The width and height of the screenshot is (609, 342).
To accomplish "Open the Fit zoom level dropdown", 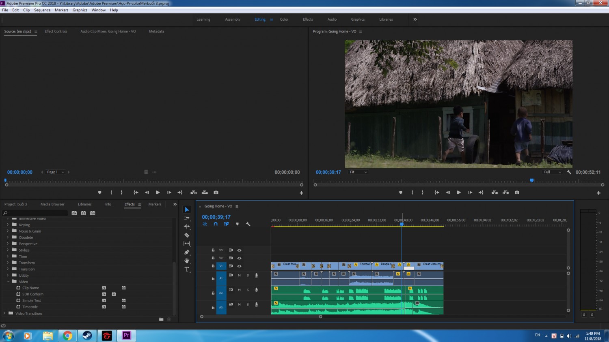I will click(358, 172).
